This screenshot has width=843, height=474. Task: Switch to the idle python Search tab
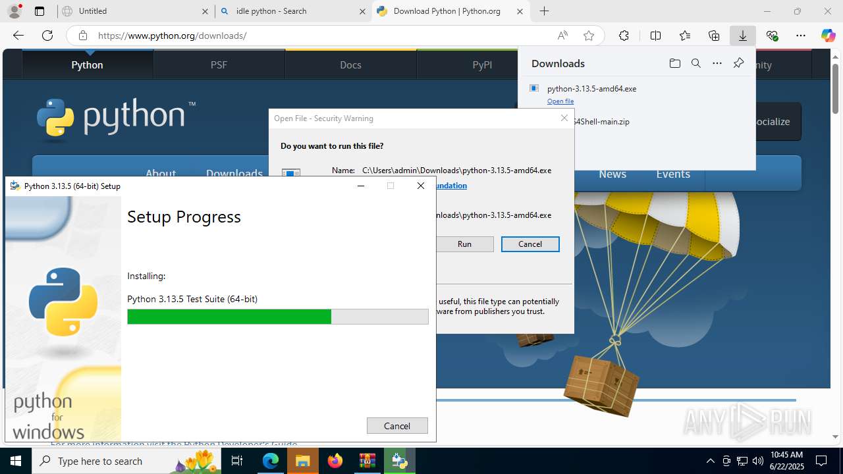point(293,11)
